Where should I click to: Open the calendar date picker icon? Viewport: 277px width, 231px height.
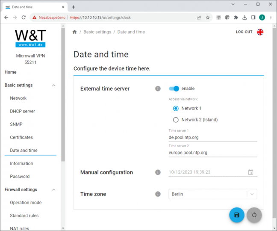pos(250,172)
